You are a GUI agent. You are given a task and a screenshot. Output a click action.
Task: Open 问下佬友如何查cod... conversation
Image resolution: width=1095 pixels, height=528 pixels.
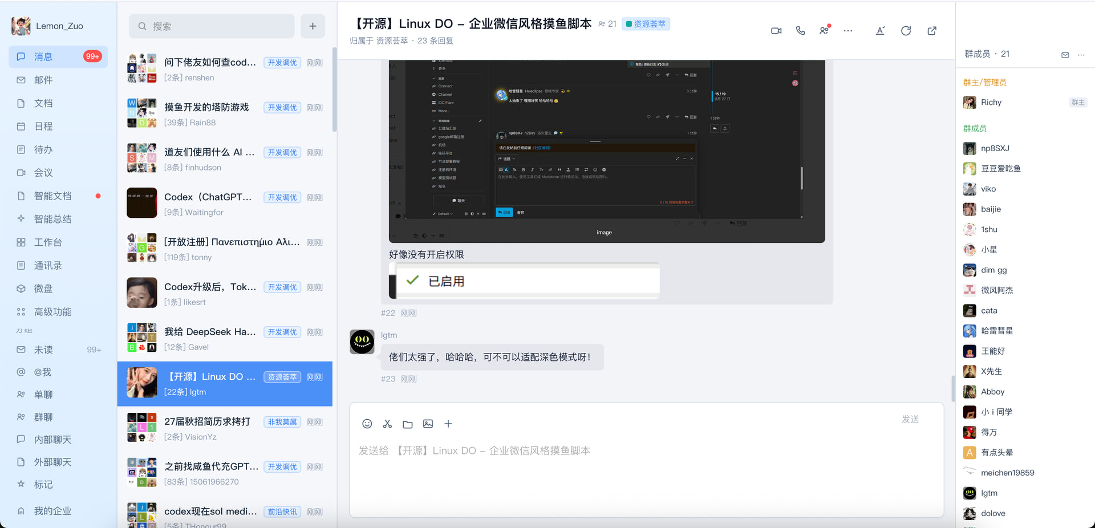click(x=225, y=69)
